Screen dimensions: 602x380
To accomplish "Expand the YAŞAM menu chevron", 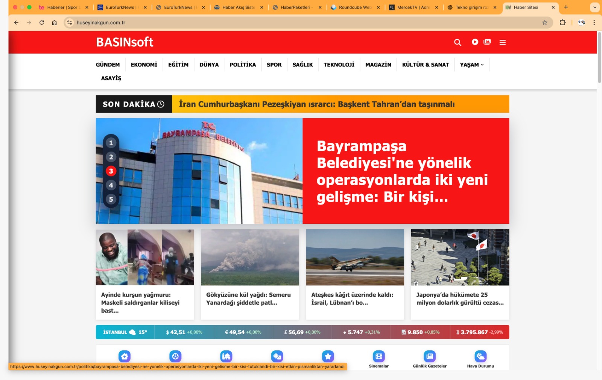I will [x=483, y=65].
